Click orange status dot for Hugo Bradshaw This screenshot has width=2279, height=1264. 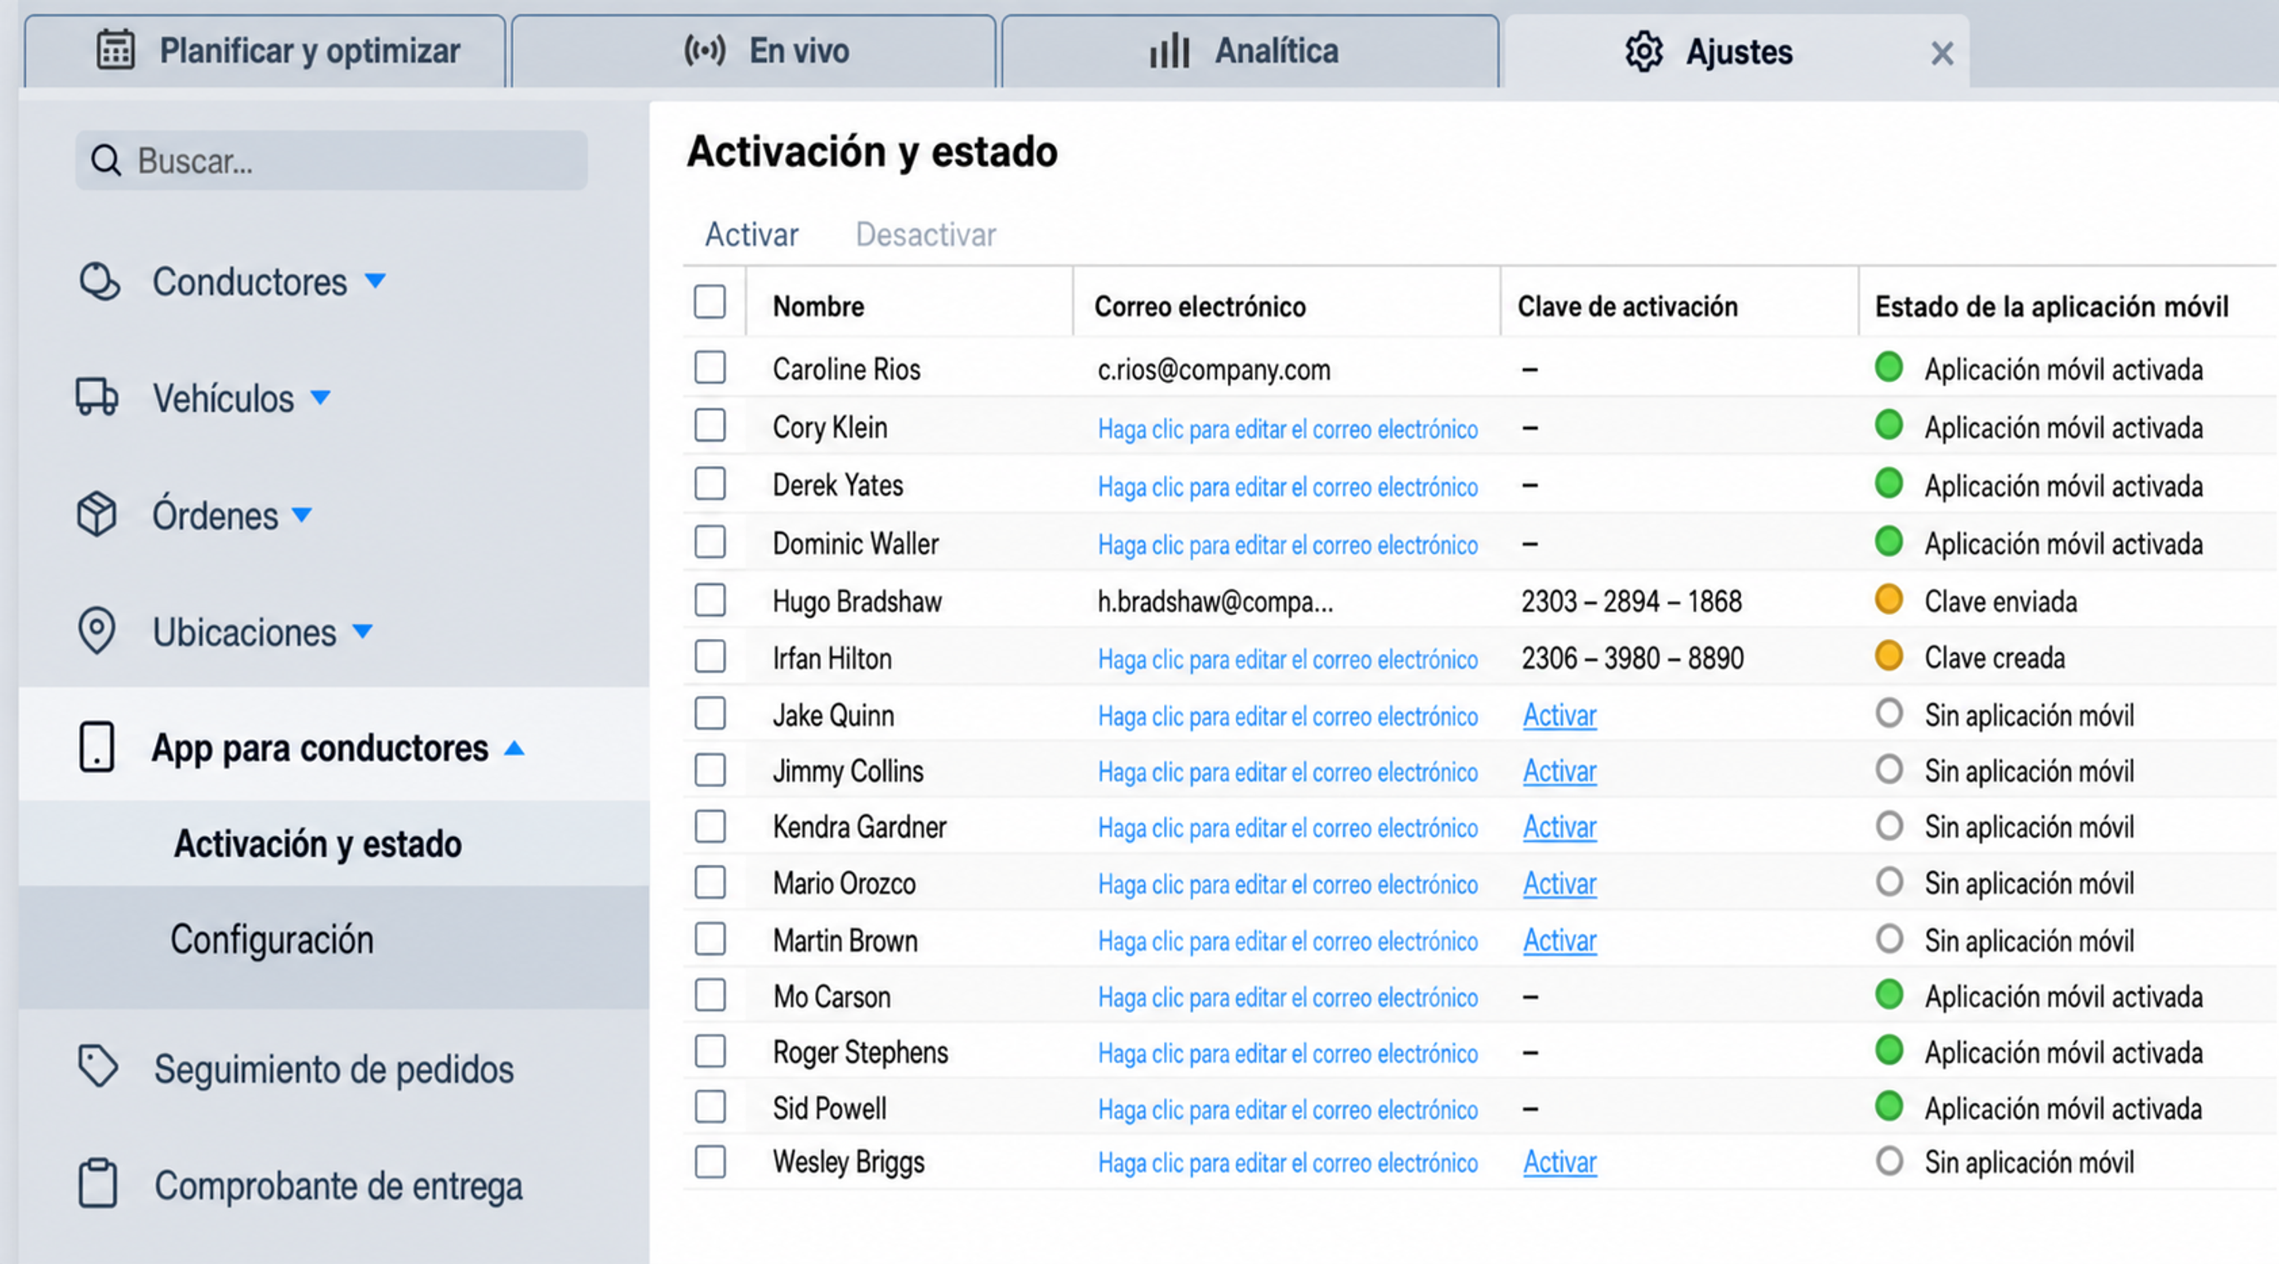pyautogui.click(x=1889, y=600)
